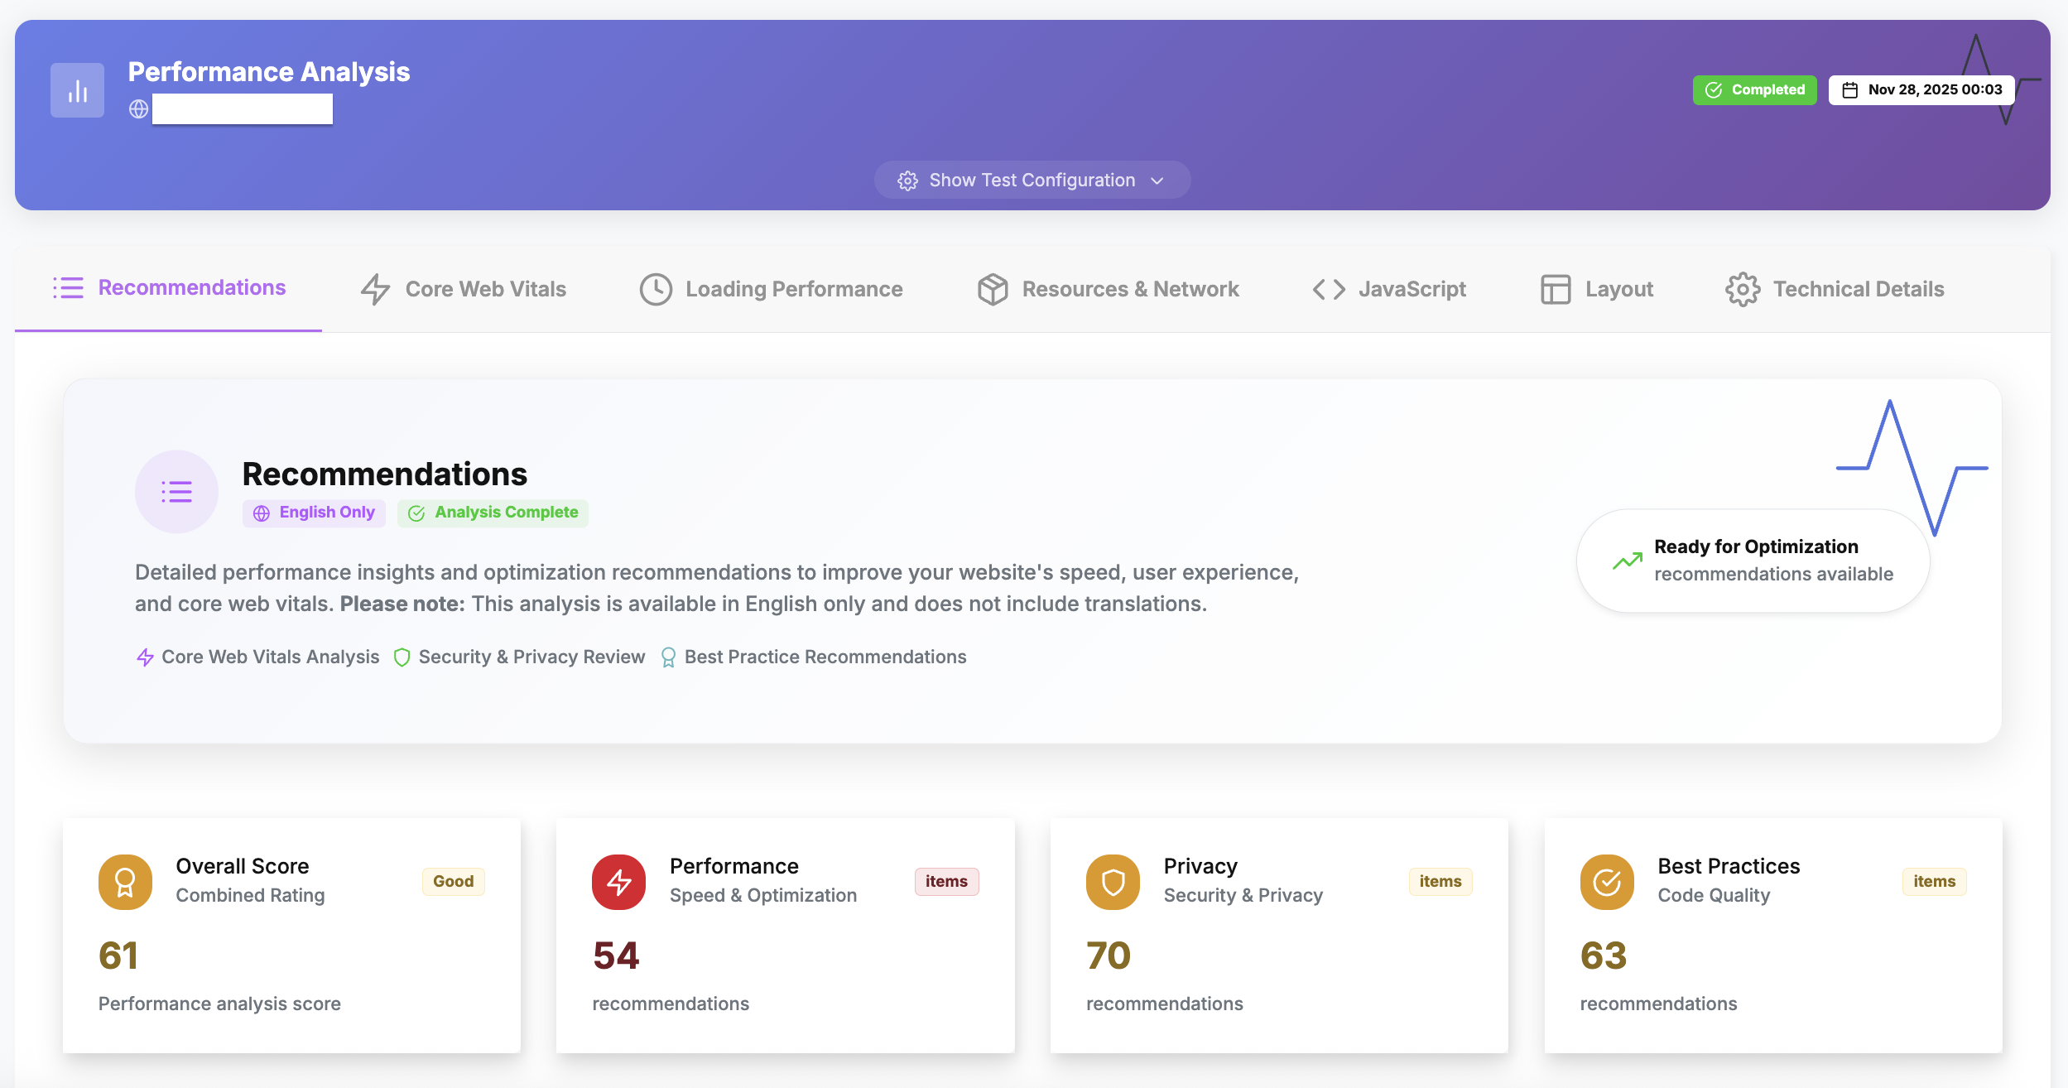The width and height of the screenshot is (2068, 1088).
Task: Select the Resources & Network tab
Action: pos(1108,289)
